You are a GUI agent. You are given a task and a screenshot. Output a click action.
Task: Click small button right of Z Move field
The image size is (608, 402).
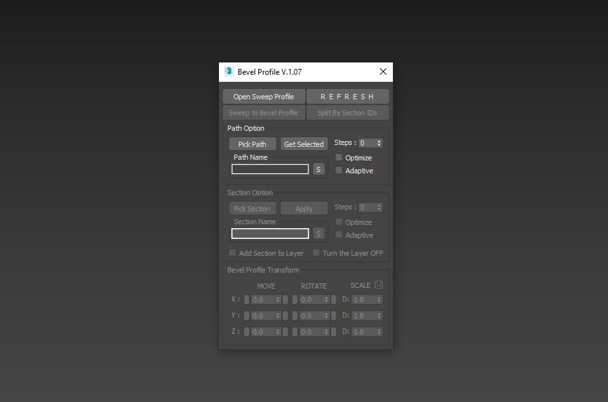pyautogui.click(x=285, y=332)
